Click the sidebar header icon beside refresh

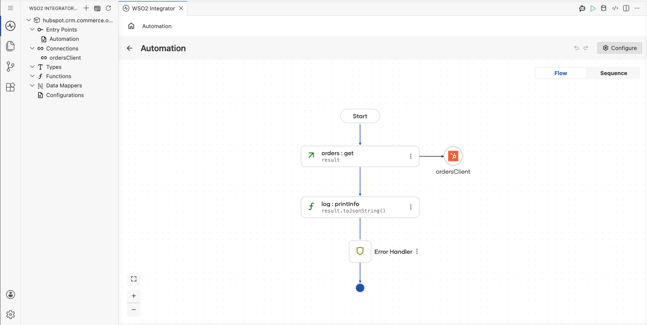click(x=97, y=8)
